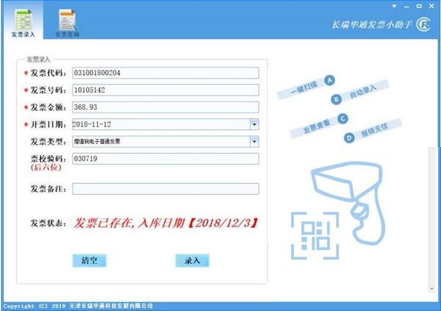Click the company logo beside 长瑞华通发票小助手
The image size is (441, 311).
click(x=423, y=26)
